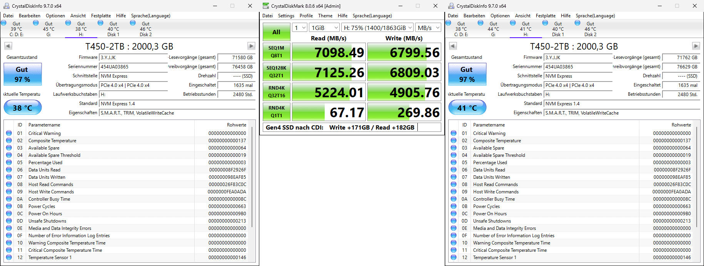The height and width of the screenshot is (266, 704).
Task: Click SEQ1M read result 7098.49
Action: [329, 52]
